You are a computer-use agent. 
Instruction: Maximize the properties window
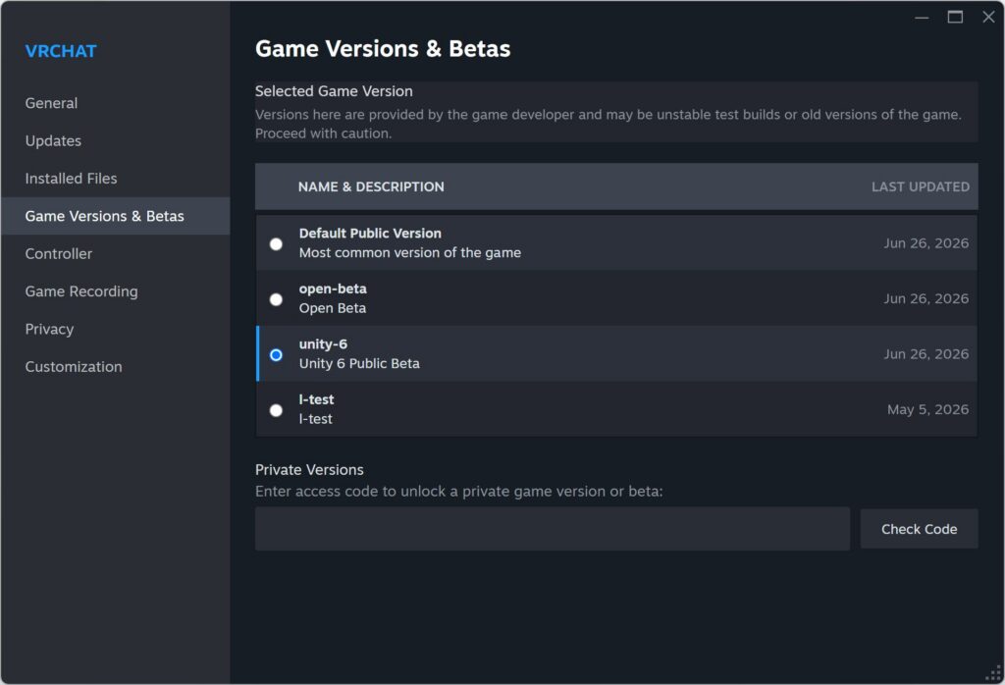pyautogui.click(x=955, y=18)
